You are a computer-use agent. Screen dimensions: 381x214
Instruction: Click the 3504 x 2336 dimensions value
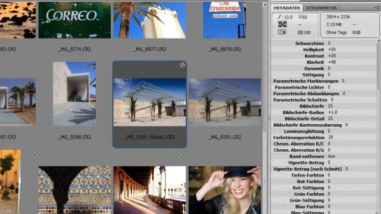pyautogui.click(x=338, y=17)
